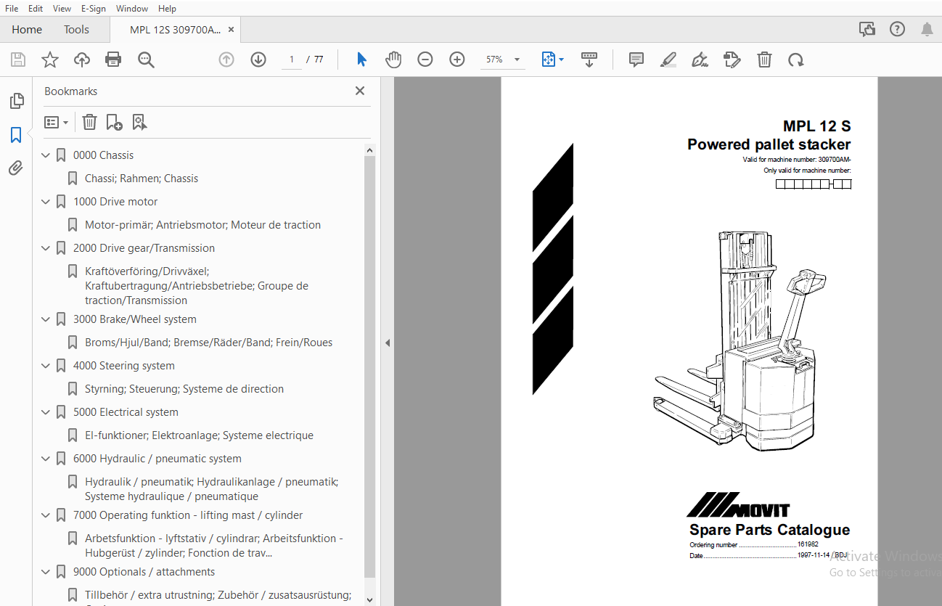Go to next page arrow
The width and height of the screenshot is (942, 606).
[258, 60]
